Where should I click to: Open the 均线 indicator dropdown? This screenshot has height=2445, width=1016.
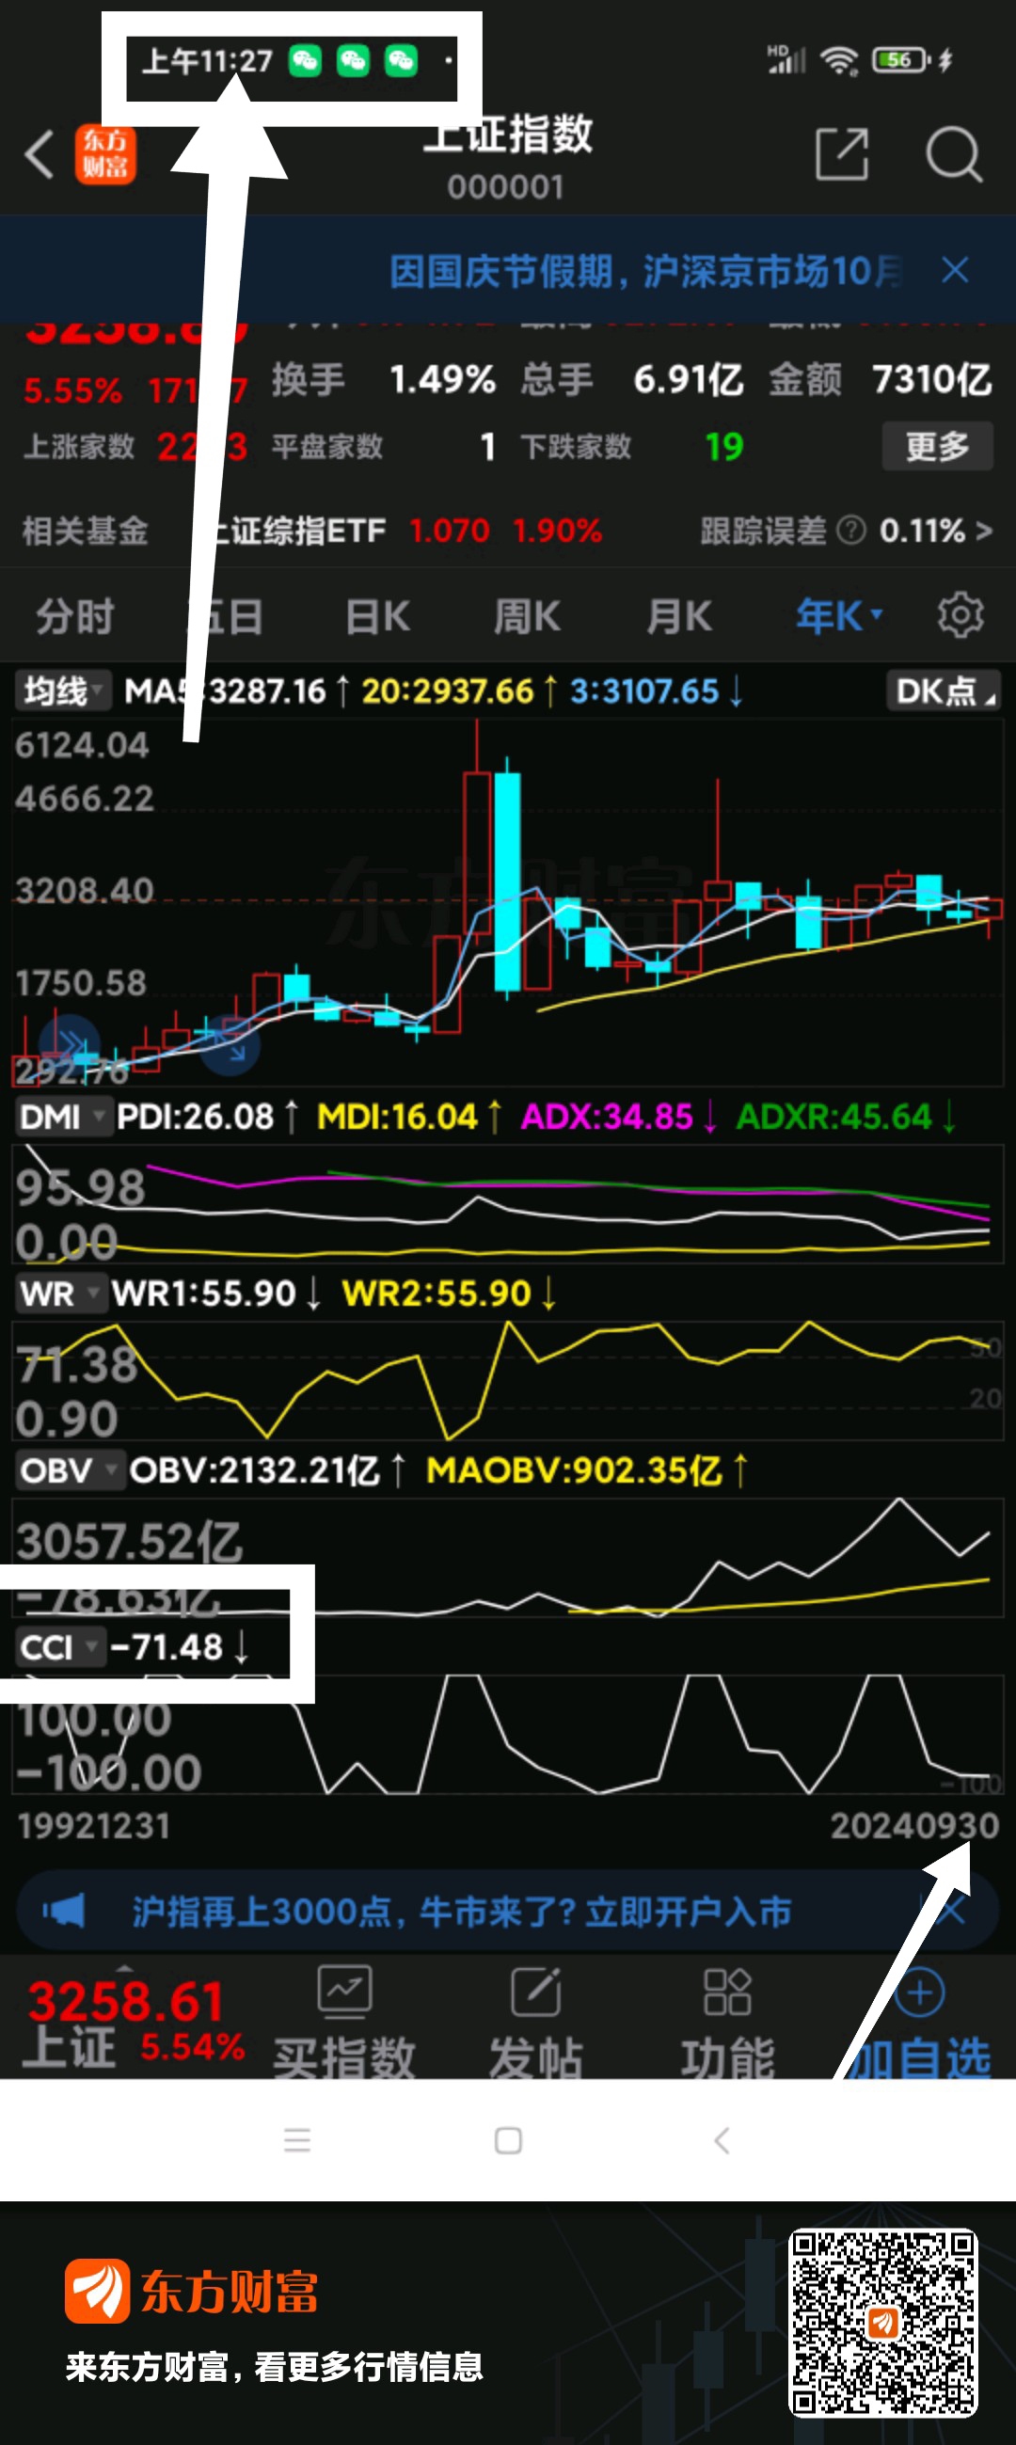63,690
